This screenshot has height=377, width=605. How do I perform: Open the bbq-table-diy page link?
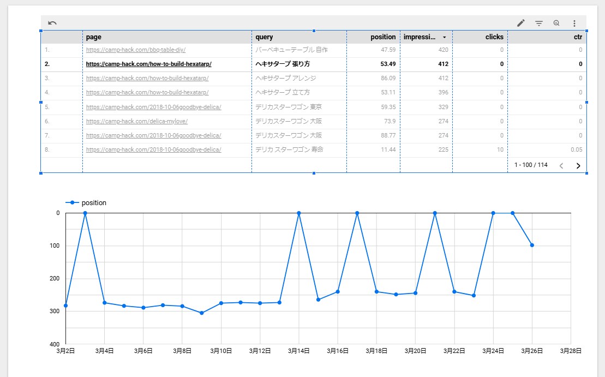(136, 50)
